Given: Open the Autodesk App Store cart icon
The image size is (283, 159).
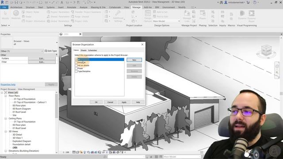Looking at the screenshot, I should coord(249,2).
